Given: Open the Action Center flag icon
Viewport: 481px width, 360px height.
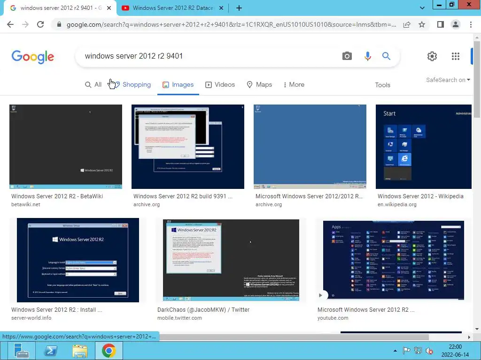Looking at the screenshot, I should pyautogui.click(x=406, y=351).
